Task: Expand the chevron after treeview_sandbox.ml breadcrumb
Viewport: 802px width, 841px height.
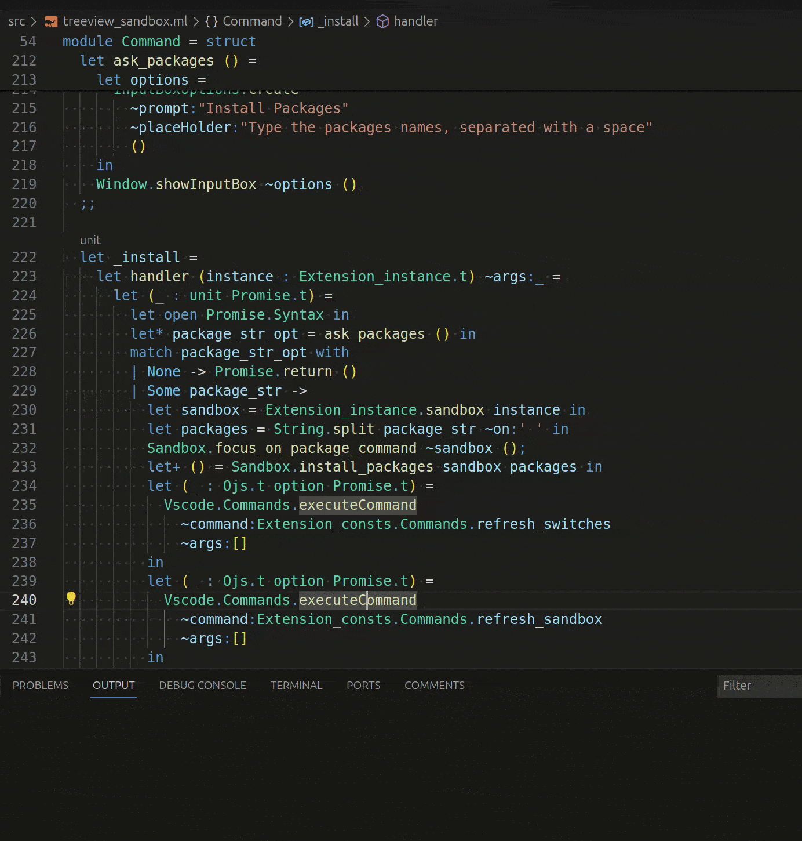Action: (x=195, y=21)
